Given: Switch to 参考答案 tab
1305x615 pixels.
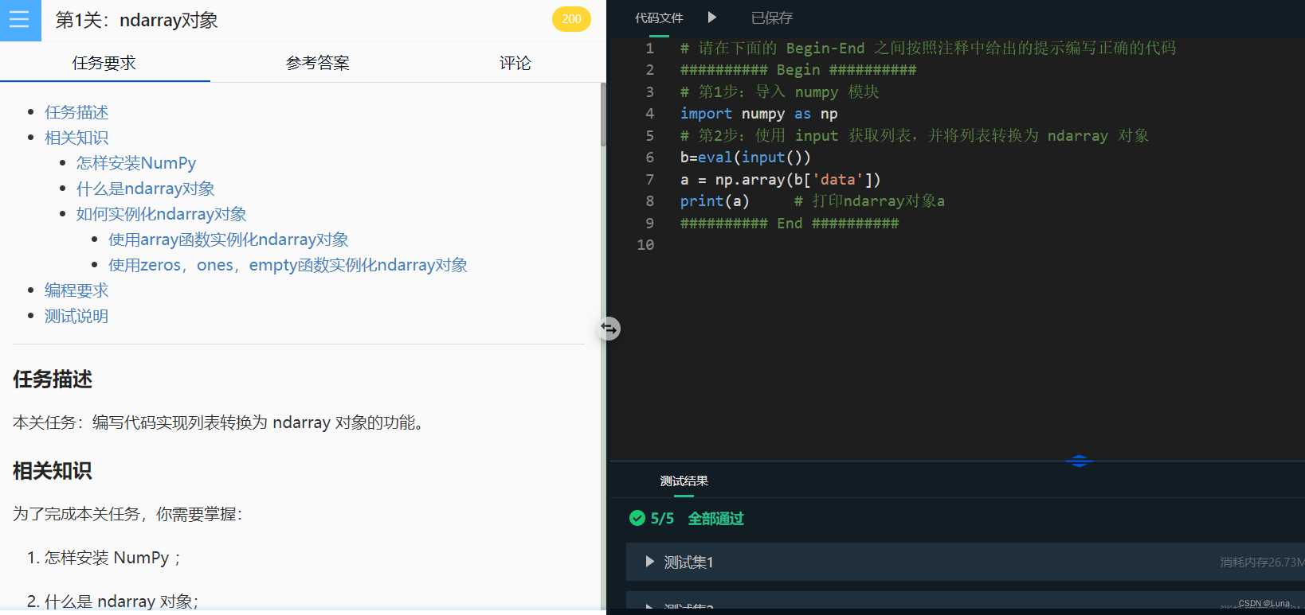Looking at the screenshot, I should (x=317, y=63).
